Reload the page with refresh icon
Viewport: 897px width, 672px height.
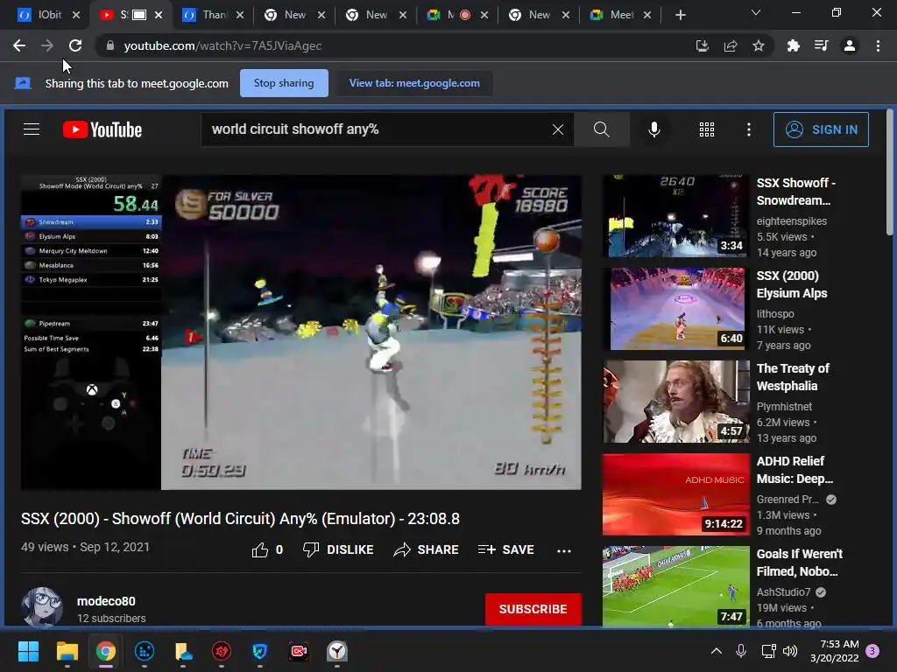(75, 45)
